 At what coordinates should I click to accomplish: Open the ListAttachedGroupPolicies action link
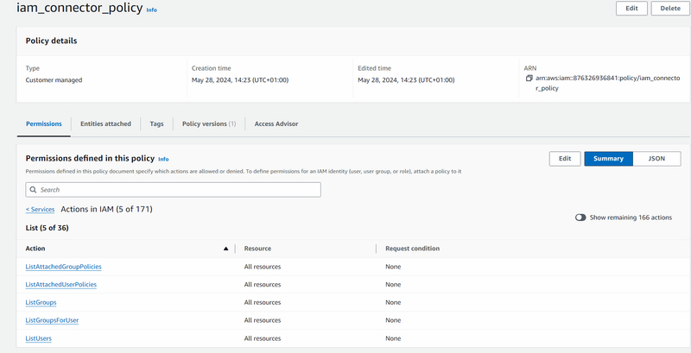(x=63, y=267)
